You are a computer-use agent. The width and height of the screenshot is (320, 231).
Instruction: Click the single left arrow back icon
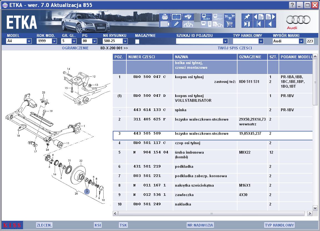click(x=270, y=24)
